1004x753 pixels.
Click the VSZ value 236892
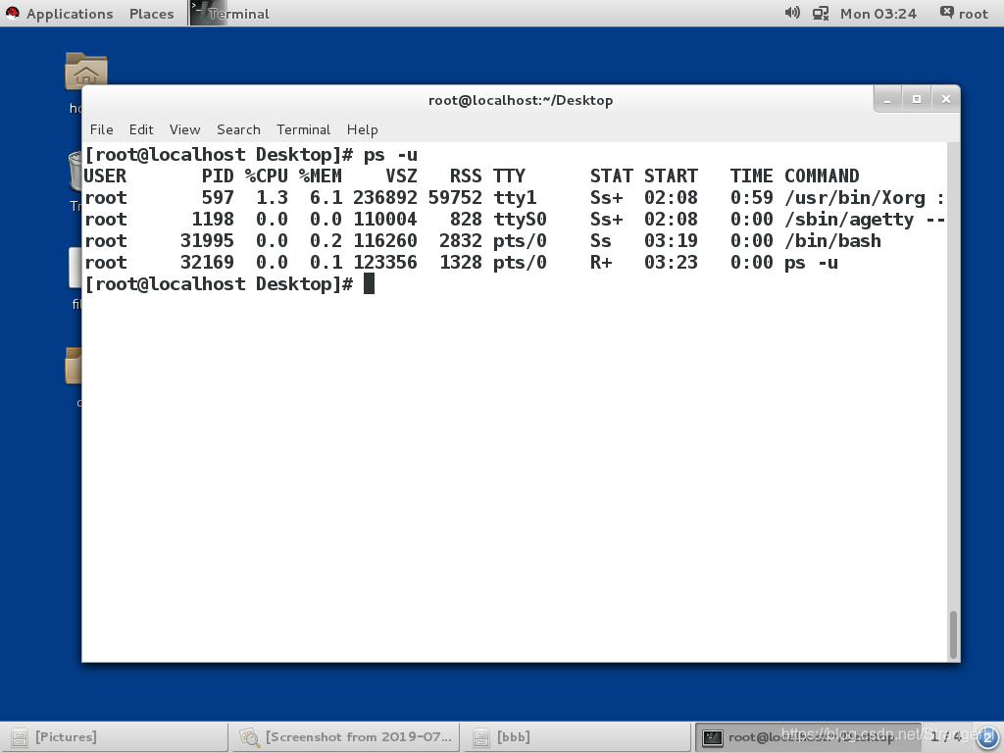pyautogui.click(x=384, y=198)
